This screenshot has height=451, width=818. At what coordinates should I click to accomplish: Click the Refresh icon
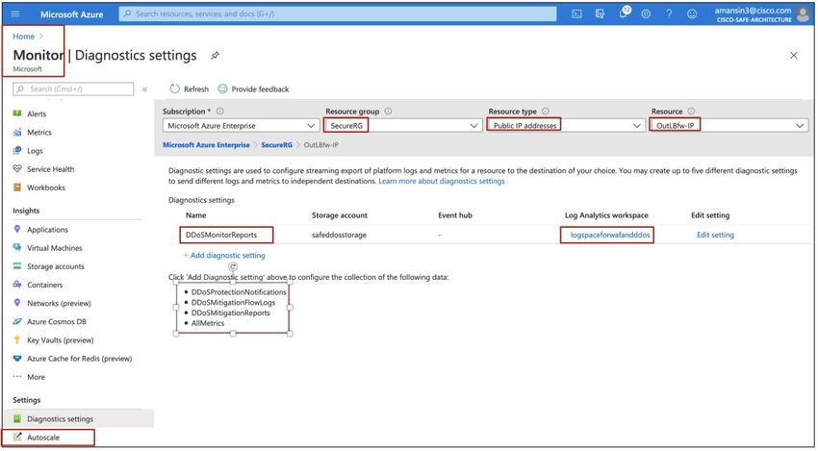click(175, 89)
